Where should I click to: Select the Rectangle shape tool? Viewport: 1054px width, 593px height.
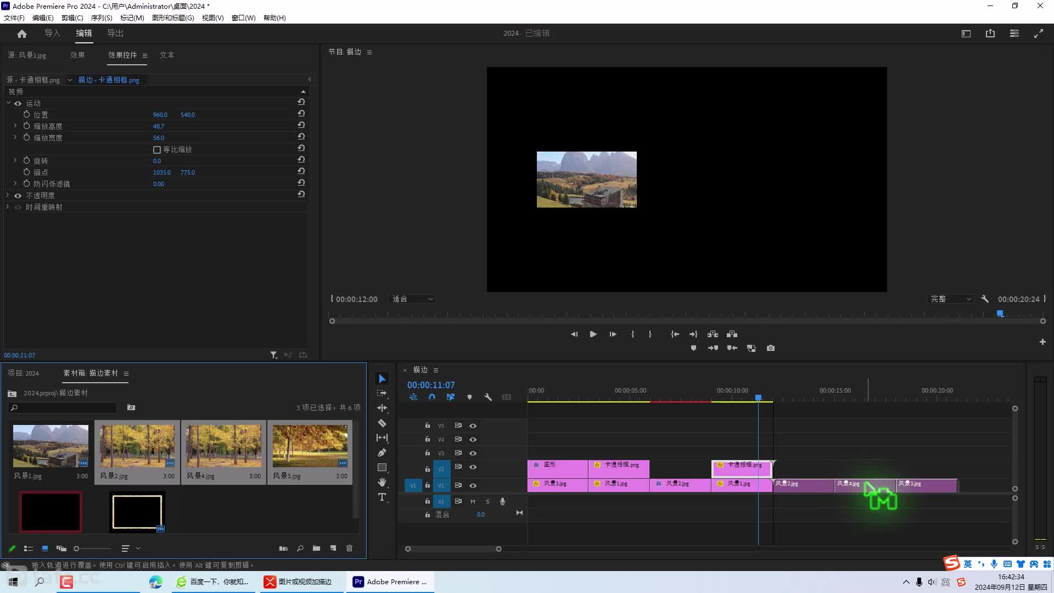click(382, 467)
